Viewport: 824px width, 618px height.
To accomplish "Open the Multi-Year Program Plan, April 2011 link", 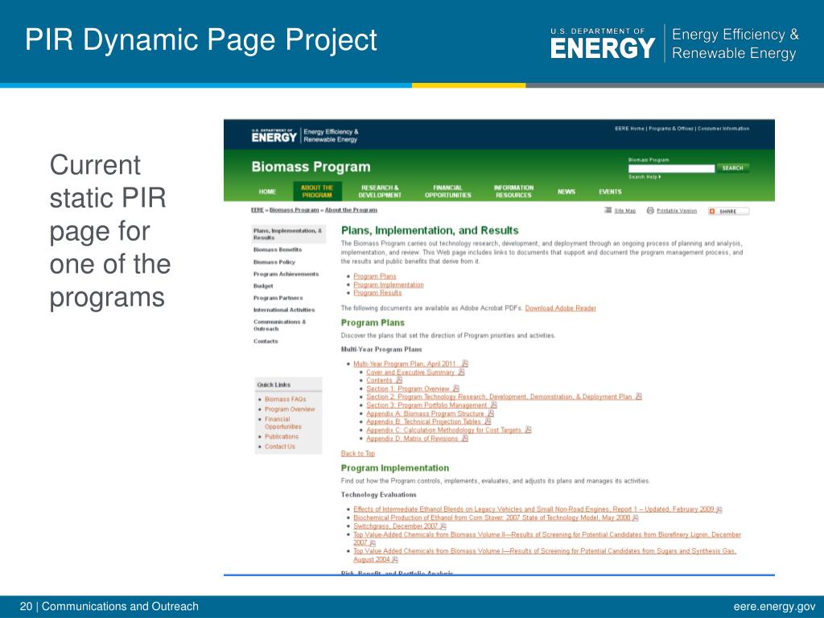I will pos(405,364).
